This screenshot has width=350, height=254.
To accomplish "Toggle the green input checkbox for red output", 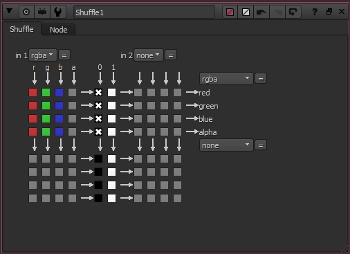I will coord(46,92).
